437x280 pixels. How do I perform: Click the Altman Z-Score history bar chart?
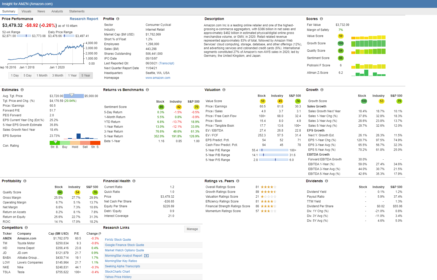[368, 73]
